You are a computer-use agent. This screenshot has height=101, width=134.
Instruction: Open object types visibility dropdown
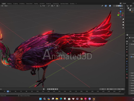pyautogui.click(x=103, y=6)
